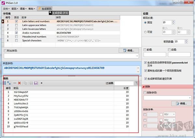Click the PSGen app icon in title bar
This screenshot has width=195, height=138.
pyautogui.click(x=3, y=3)
